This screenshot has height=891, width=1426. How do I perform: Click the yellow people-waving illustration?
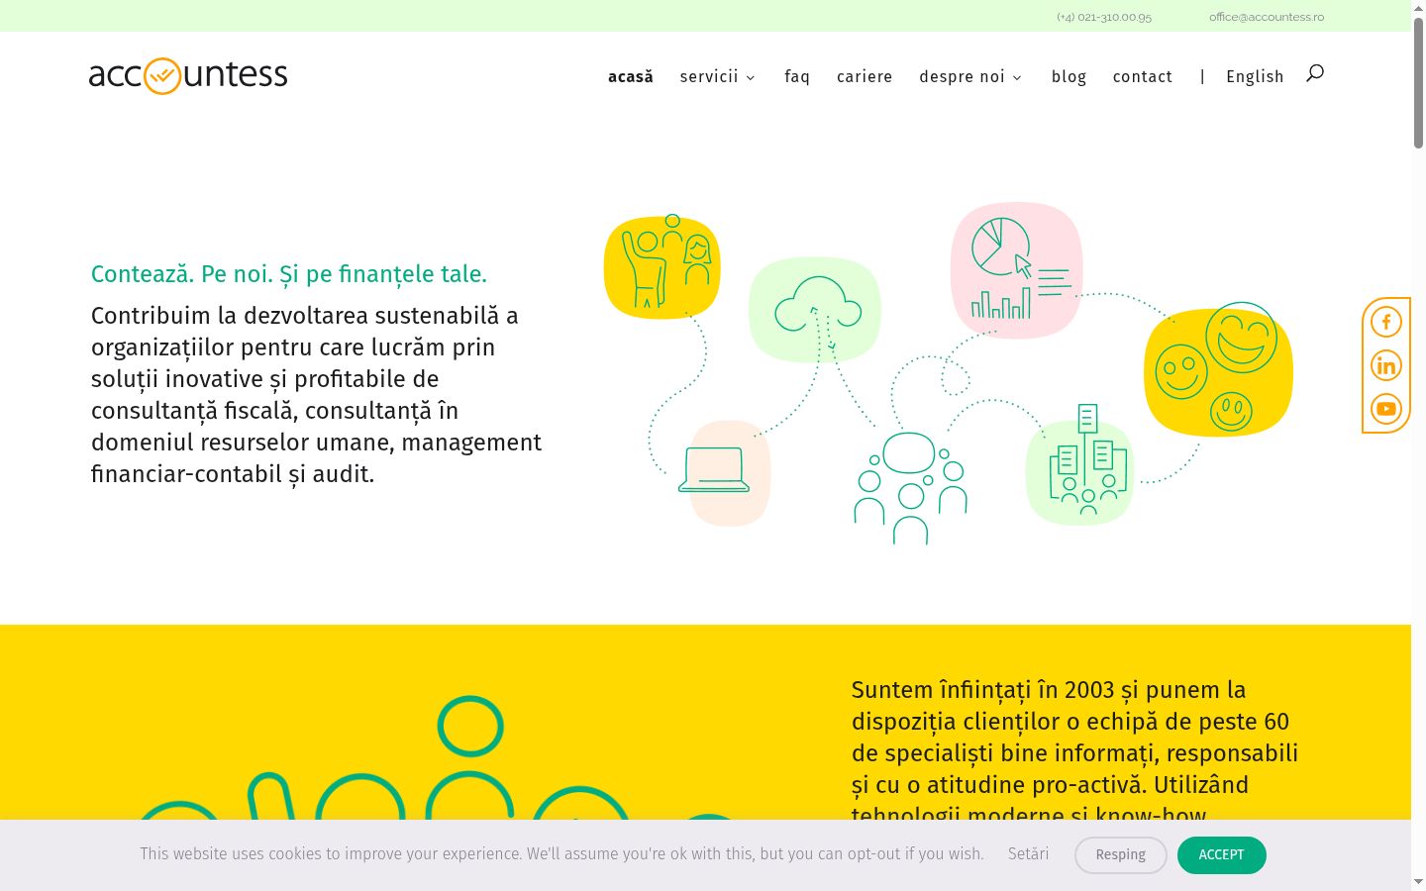click(662, 265)
